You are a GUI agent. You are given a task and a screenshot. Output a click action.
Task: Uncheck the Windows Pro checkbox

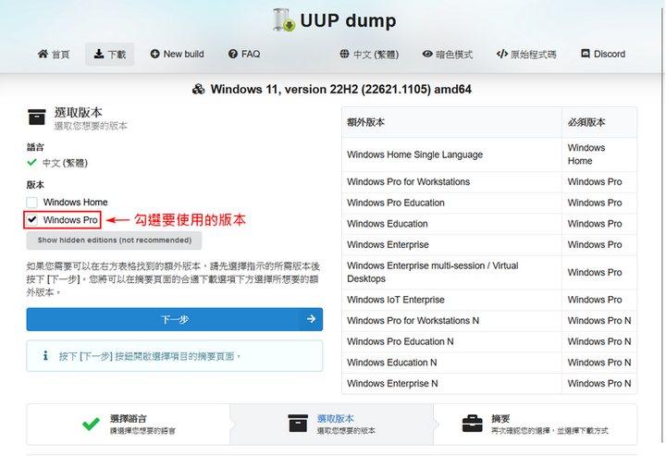point(31,220)
